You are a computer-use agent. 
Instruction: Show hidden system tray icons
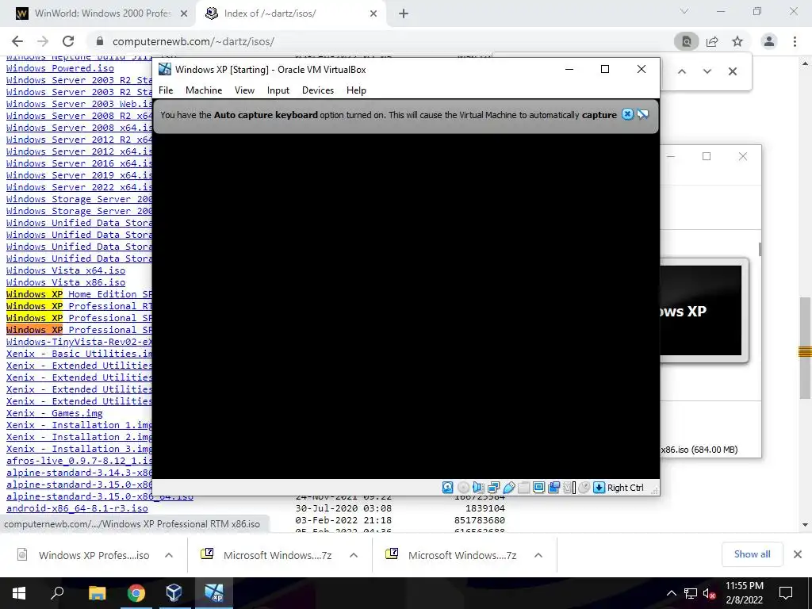tap(671, 593)
